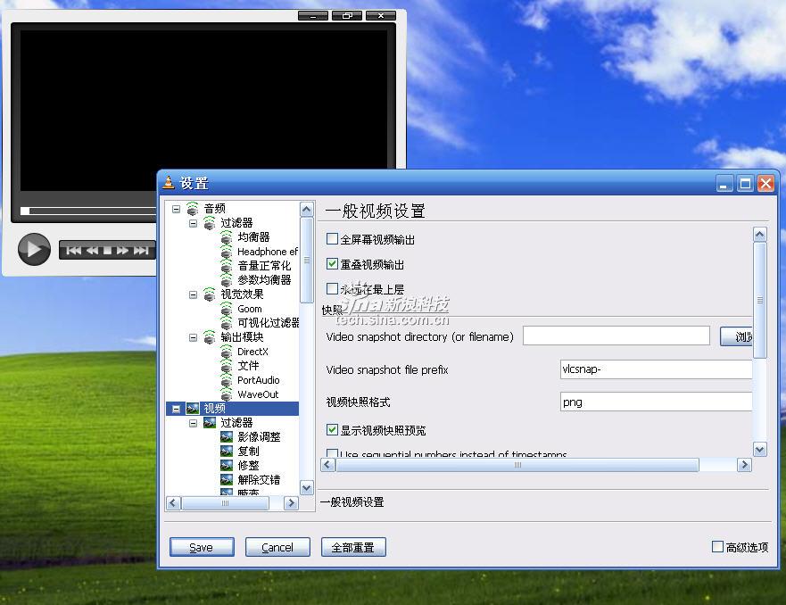Collapse the audio 过滤器 node under 音频
This screenshot has width=786, height=605.
(193, 223)
